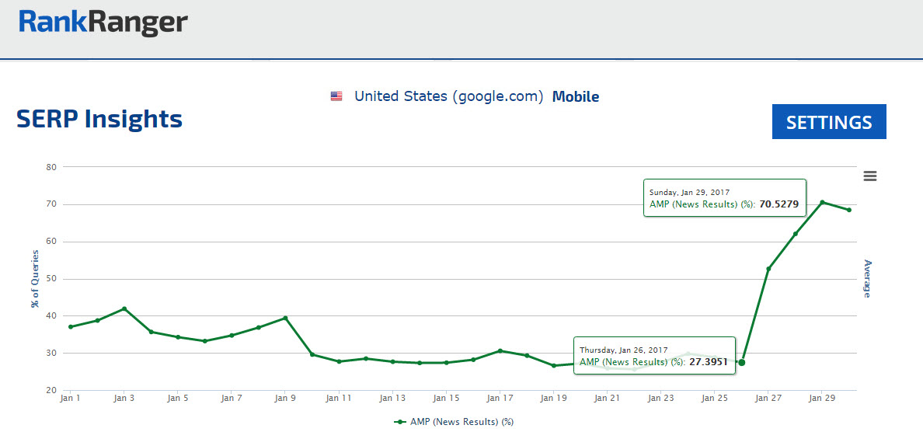This screenshot has height=432, width=923.
Task: Open the chart hamburger context menu
Action: coord(870,176)
